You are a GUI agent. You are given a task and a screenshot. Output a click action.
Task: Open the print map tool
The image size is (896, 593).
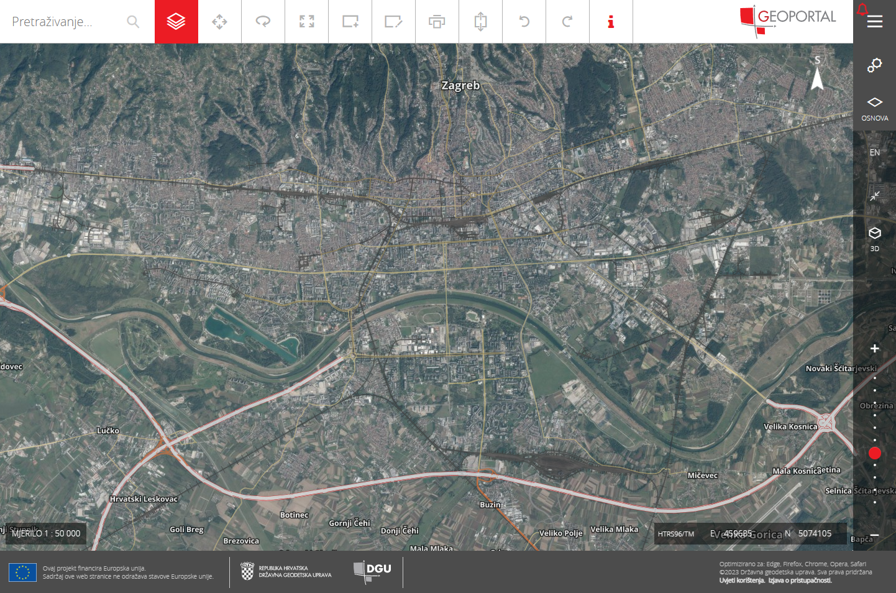[x=437, y=22]
